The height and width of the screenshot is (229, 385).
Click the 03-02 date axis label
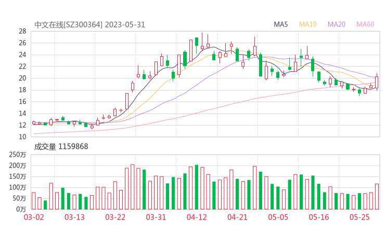[x=34, y=217]
